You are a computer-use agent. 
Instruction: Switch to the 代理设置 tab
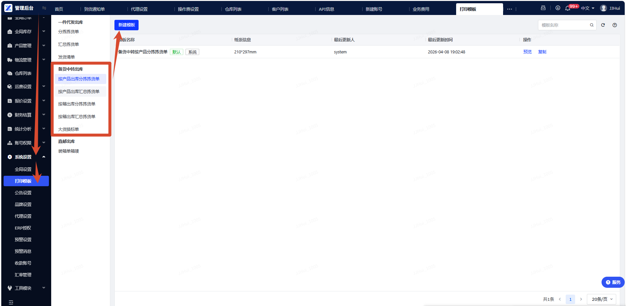pyautogui.click(x=139, y=9)
